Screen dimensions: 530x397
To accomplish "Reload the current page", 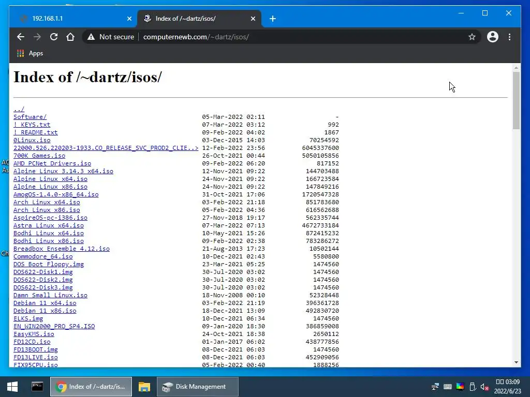I will 54,37.
